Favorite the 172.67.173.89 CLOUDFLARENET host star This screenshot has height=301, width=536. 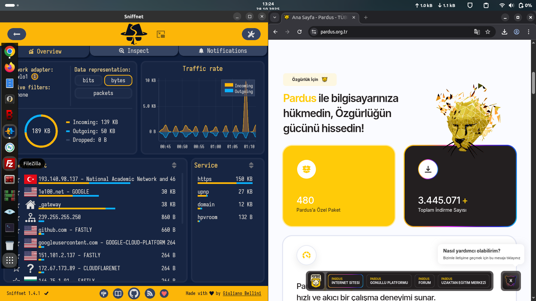pyautogui.click(x=16, y=268)
